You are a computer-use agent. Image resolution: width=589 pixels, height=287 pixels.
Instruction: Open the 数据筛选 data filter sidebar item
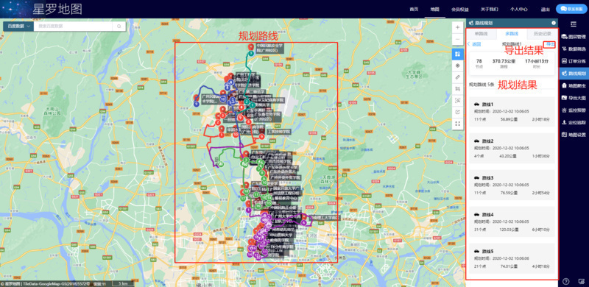(574, 49)
